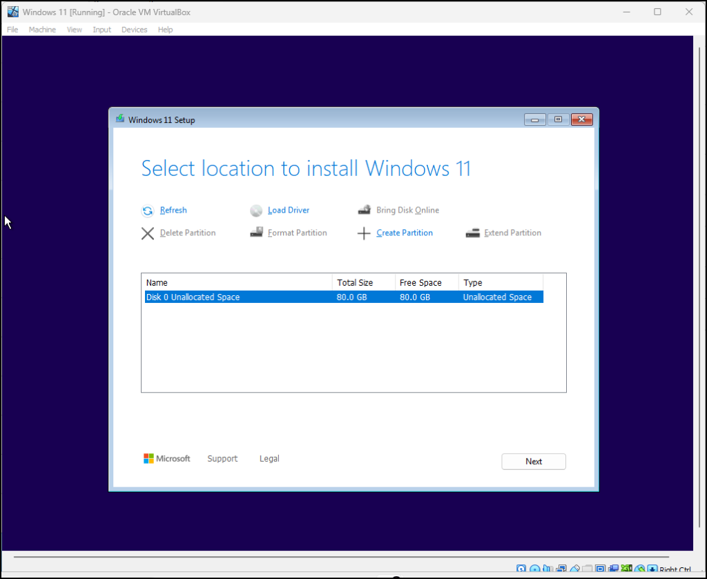Viewport: 707px width, 579px height.
Task: Open the View menu
Action: pyautogui.click(x=75, y=30)
